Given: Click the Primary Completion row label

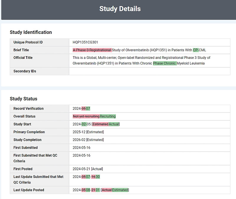Looking at the screenshot, I should tap(29, 132).
